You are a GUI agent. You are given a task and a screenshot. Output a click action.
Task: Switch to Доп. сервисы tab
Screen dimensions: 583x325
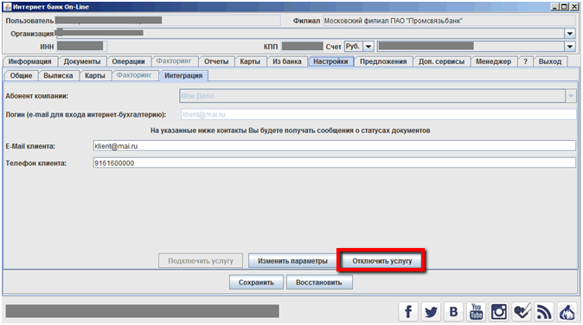(x=441, y=61)
